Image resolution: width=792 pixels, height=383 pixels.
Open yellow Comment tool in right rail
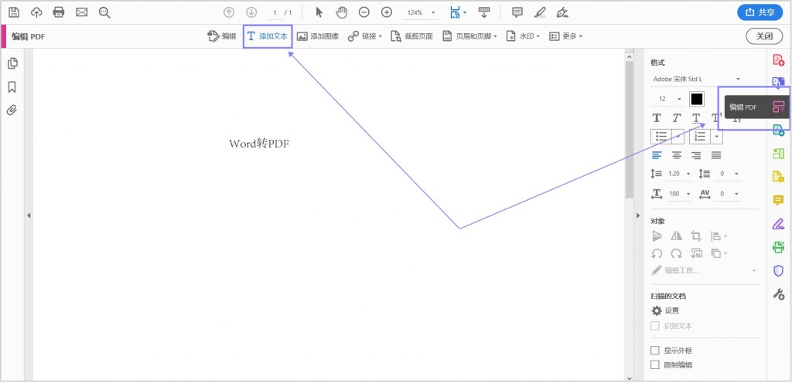[x=778, y=201]
